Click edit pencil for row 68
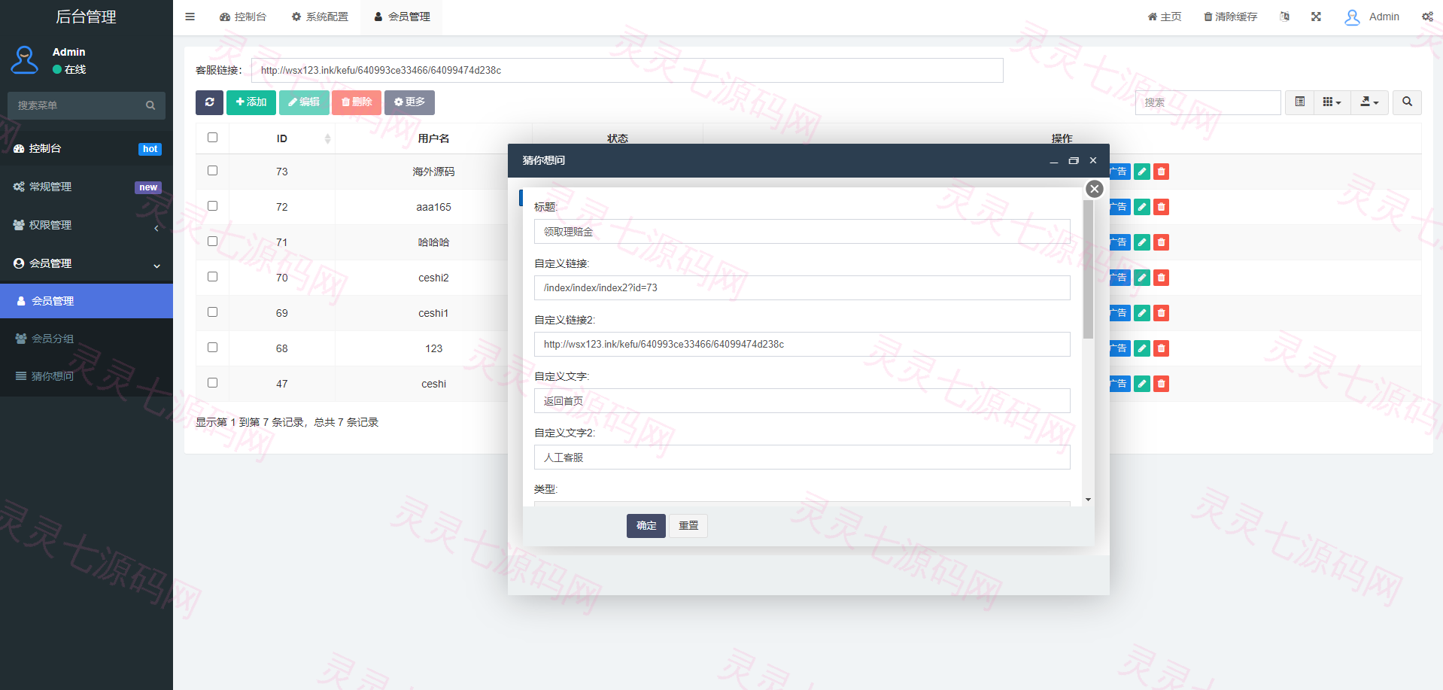This screenshot has width=1443, height=690. click(x=1142, y=348)
